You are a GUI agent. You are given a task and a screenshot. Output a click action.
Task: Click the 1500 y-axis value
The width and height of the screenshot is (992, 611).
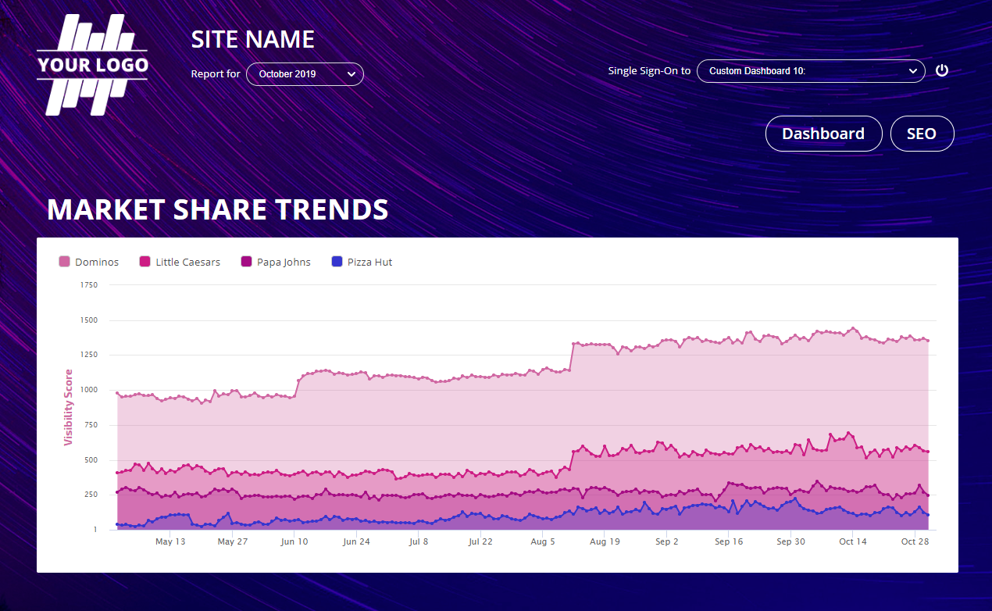(88, 320)
